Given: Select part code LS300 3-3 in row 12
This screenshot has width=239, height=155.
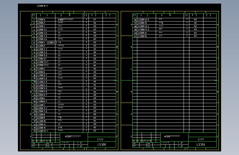Looking at the screenshot, I should tap(42, 55).
